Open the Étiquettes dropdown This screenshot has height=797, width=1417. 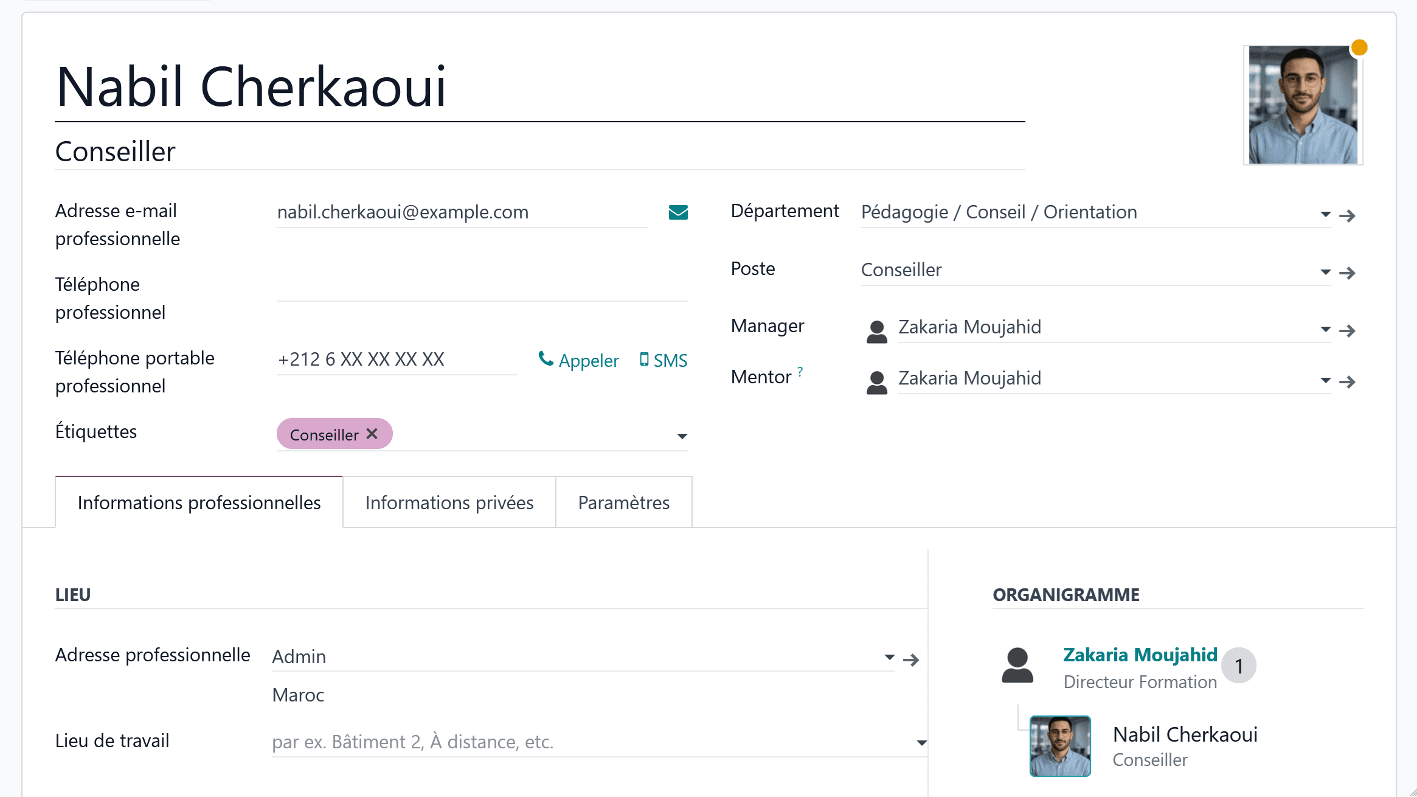click(682, 436)
